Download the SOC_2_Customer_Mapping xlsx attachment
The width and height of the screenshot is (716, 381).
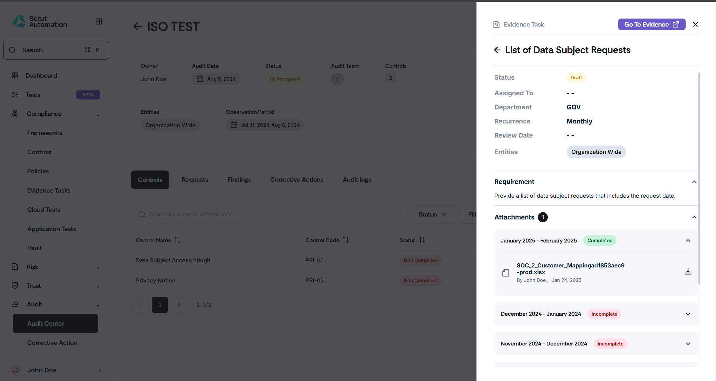[688, 272]
